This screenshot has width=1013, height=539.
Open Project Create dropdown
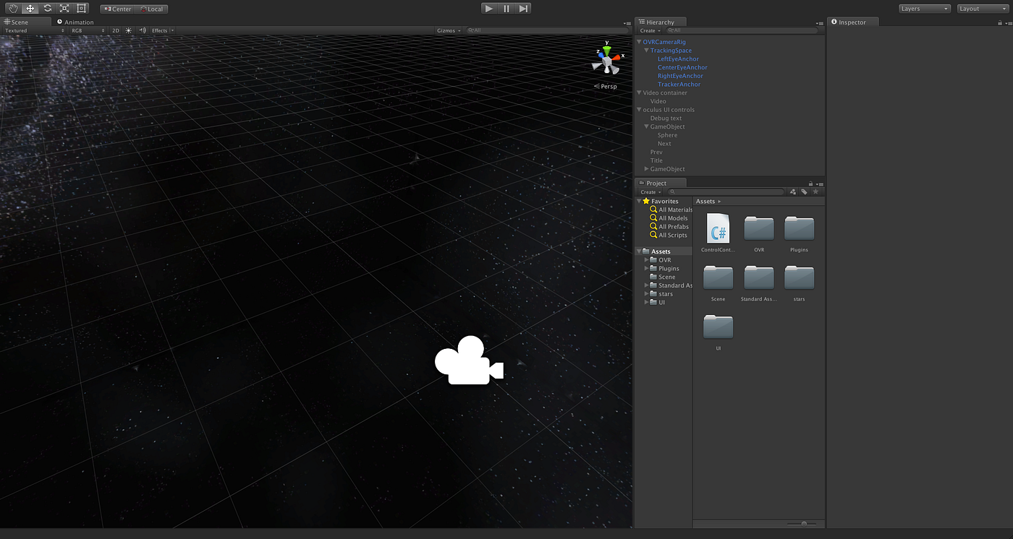(x=650, y=191)
